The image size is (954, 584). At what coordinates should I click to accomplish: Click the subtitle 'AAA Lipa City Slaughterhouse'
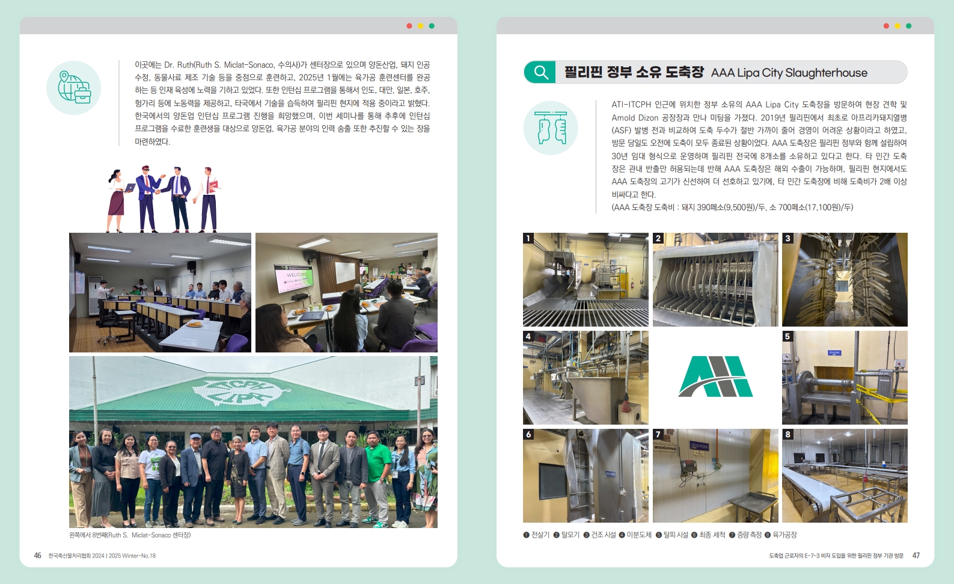coord(789,73)
